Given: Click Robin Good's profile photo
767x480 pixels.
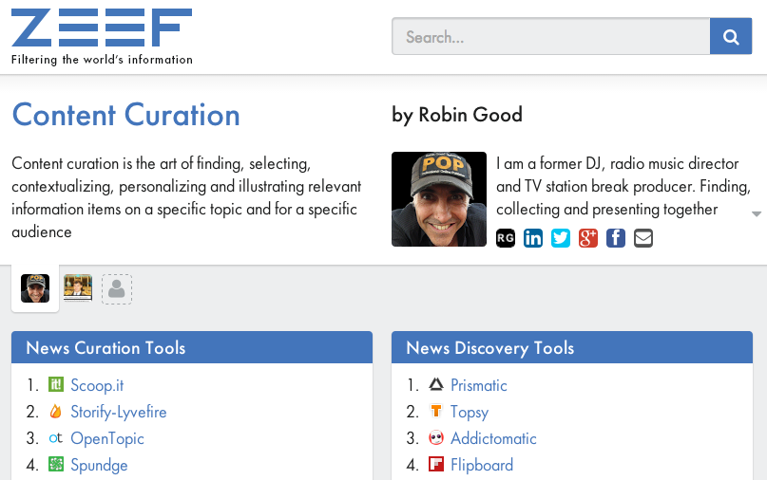Looking at the screenshot, I should [439, 199].
